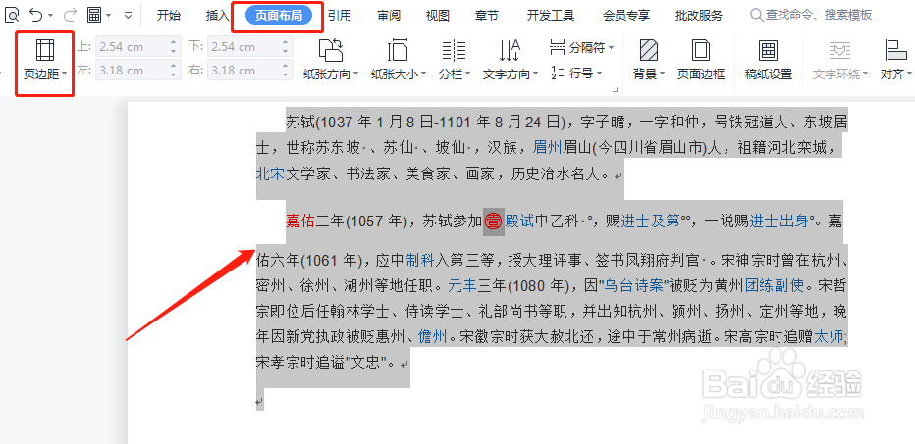The image size is (915, 444).
Task: Click the Redo arrow icon
Action: click(x=70, y=14)
